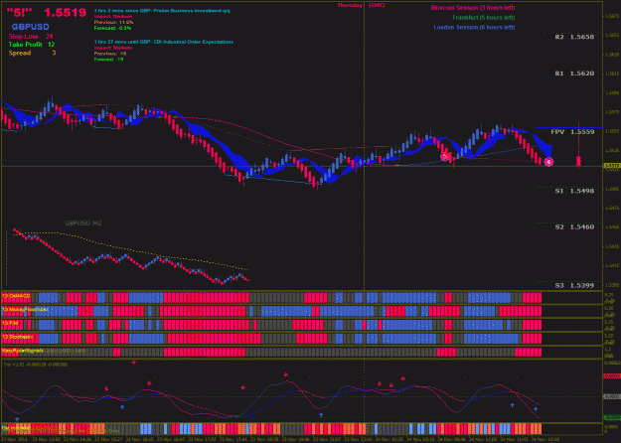Click the 23 Nov 12:50 time axis label
The width and height of the screenshot is (621, 443).
point(46,439)
